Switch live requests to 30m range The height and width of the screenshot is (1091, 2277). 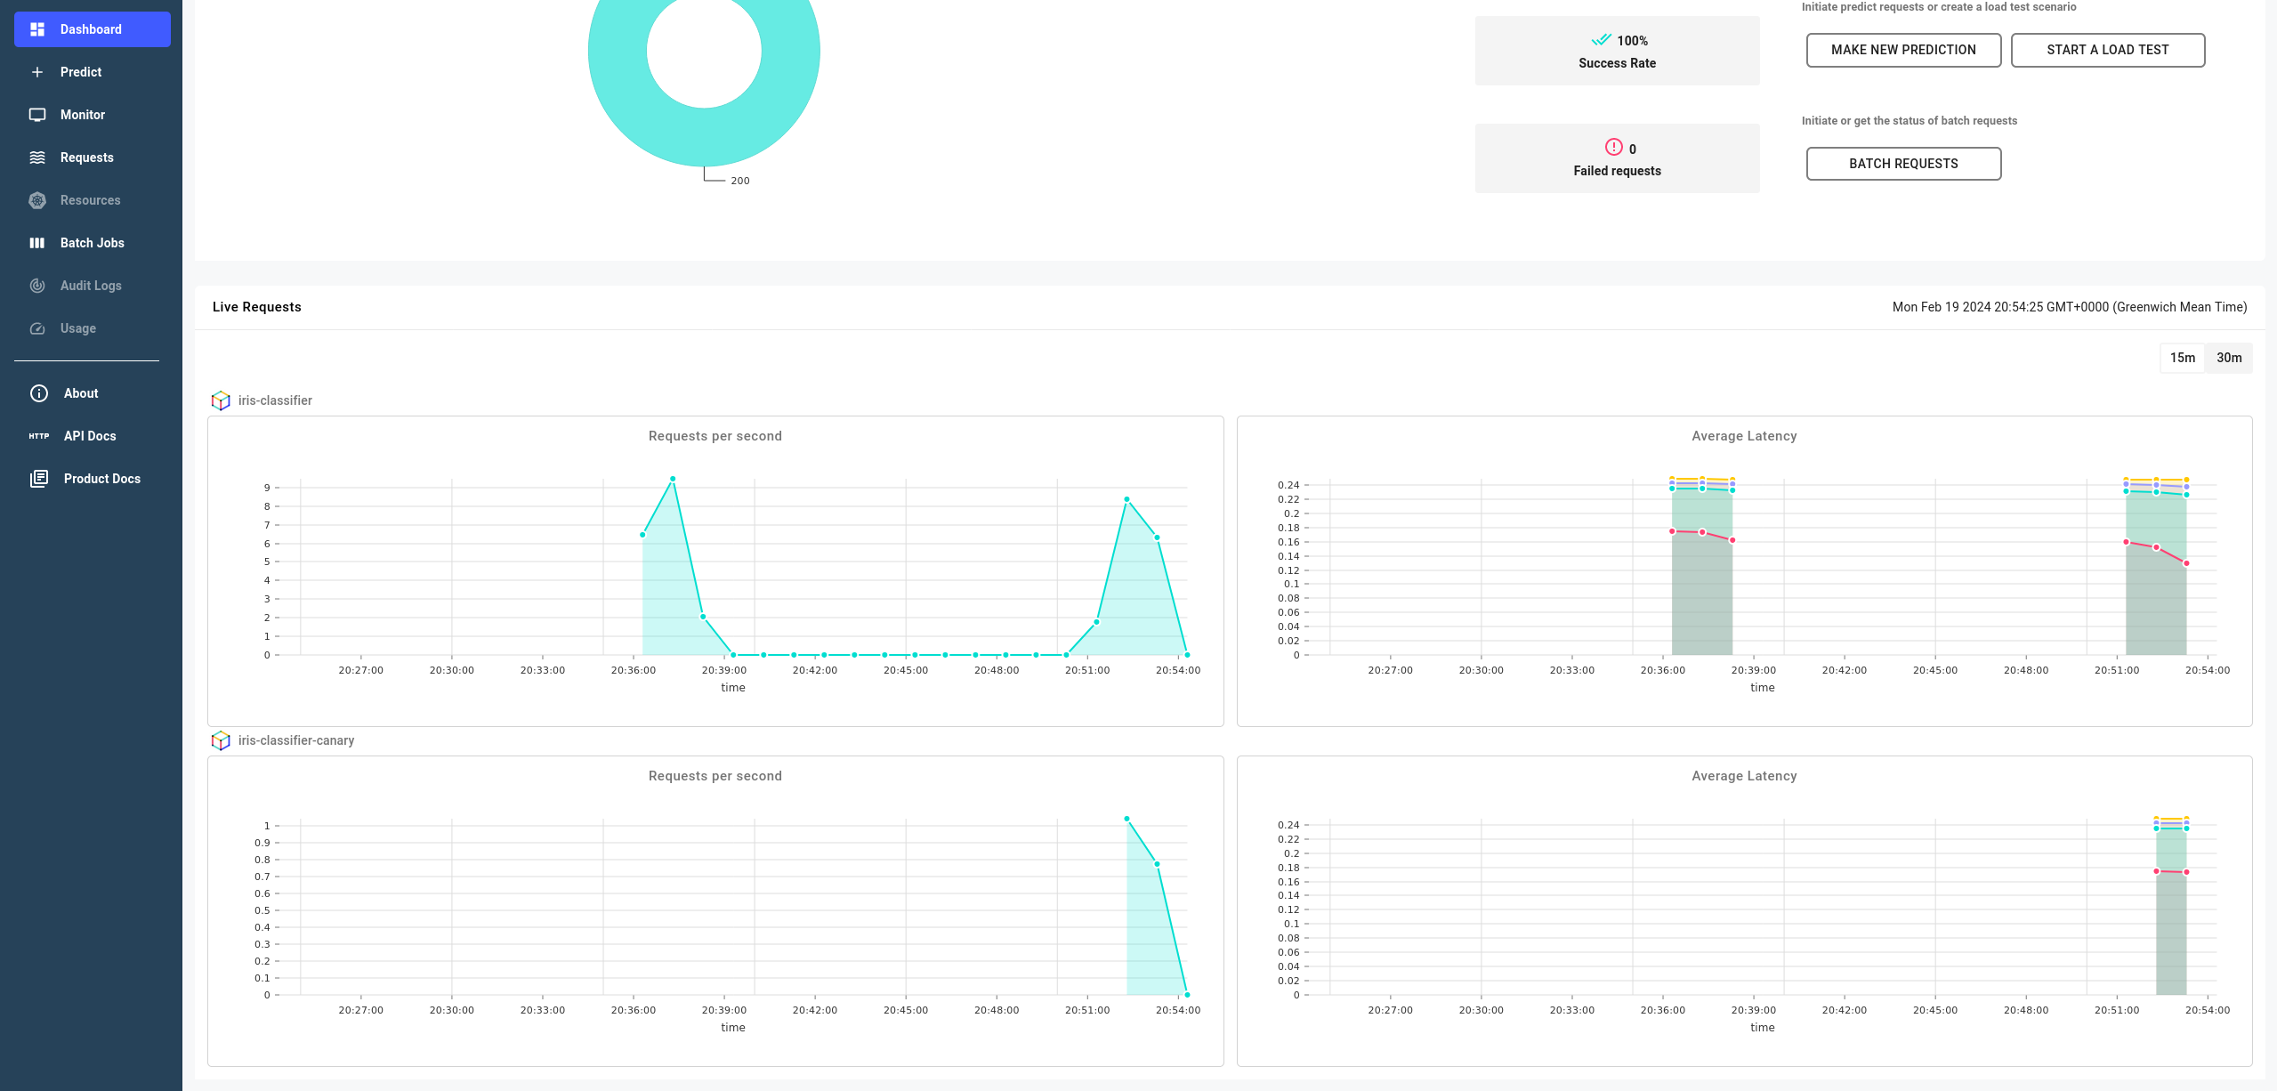click(2229, 358)
